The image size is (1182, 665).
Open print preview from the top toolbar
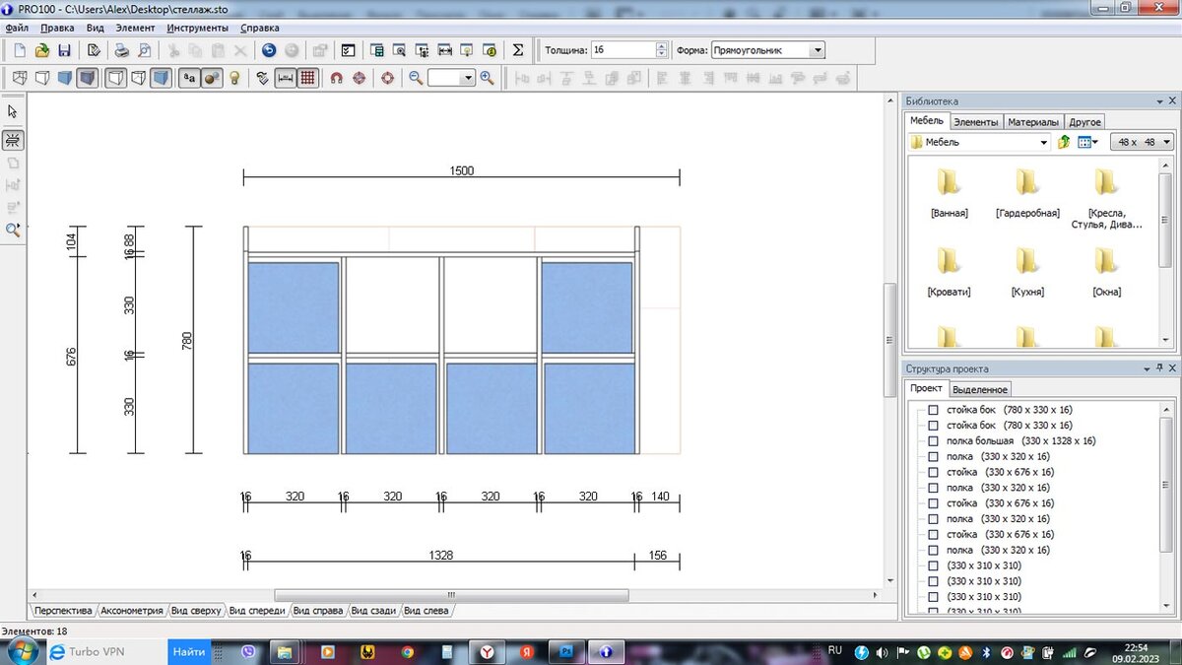click(144, 50)
